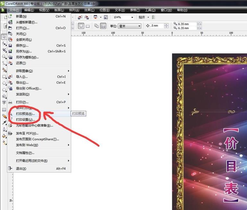247x210 pixels.
Task: Open the 编辑(E) menu
Action: point(29,10)
